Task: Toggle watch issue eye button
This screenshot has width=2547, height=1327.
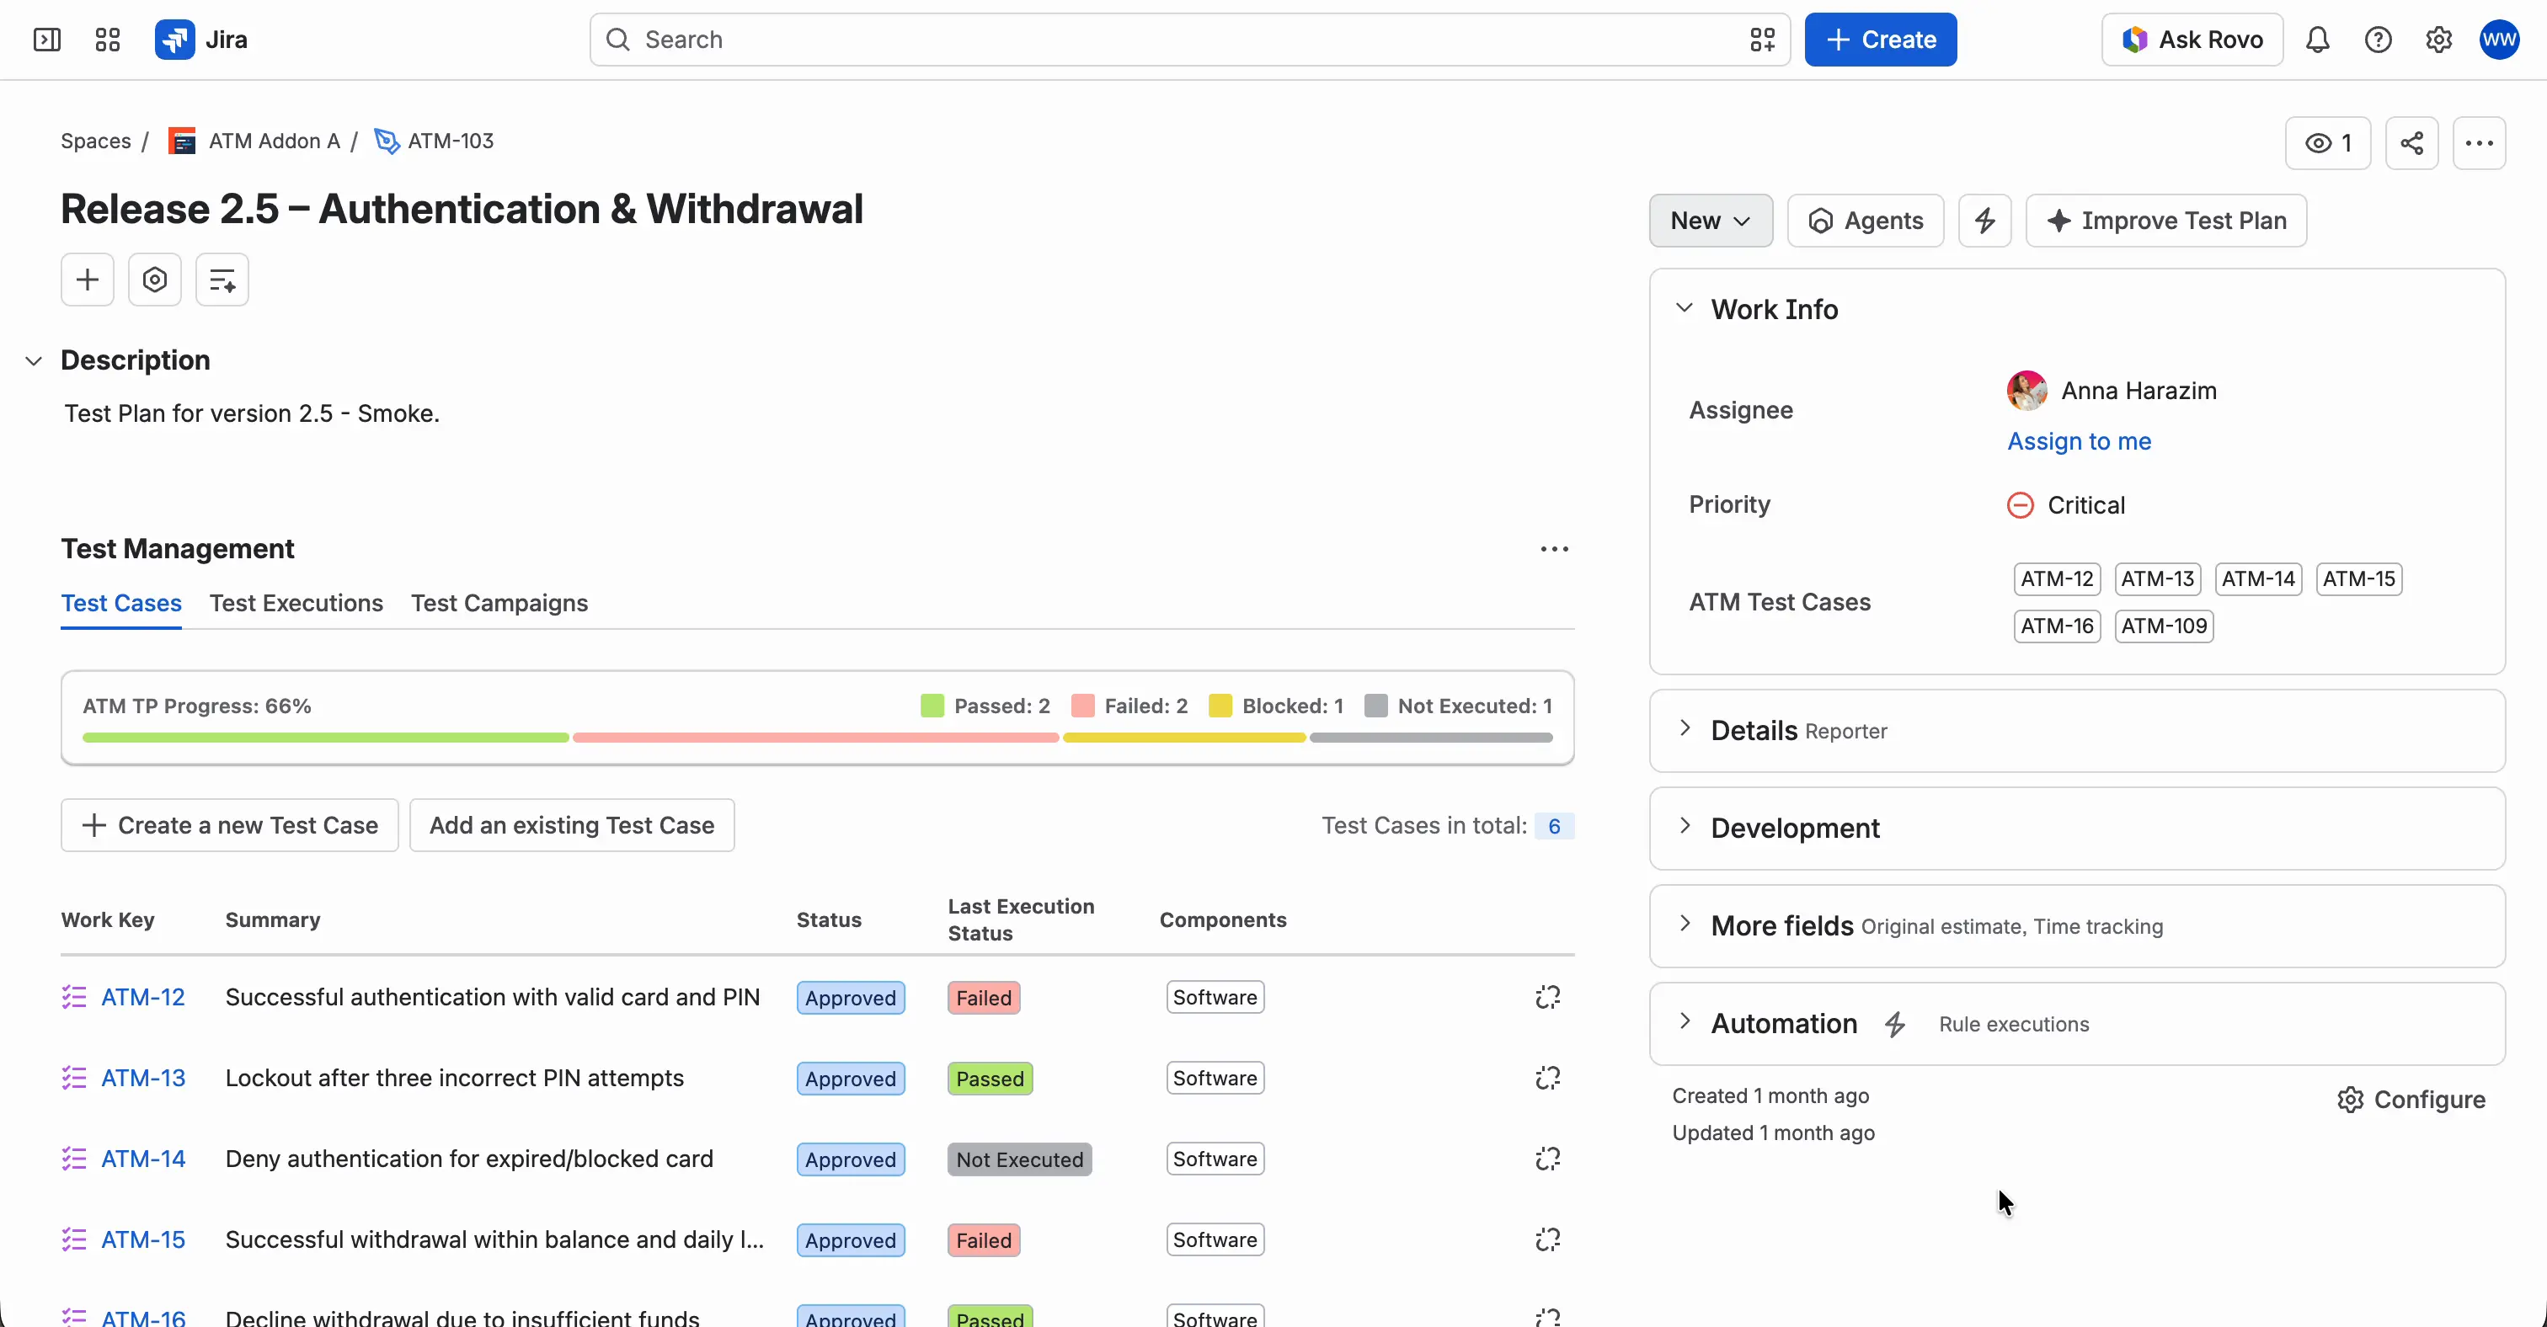Action: click(2327, 143)
